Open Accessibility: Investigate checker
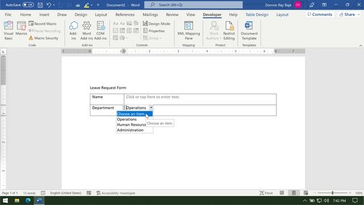 pos(115,193)
